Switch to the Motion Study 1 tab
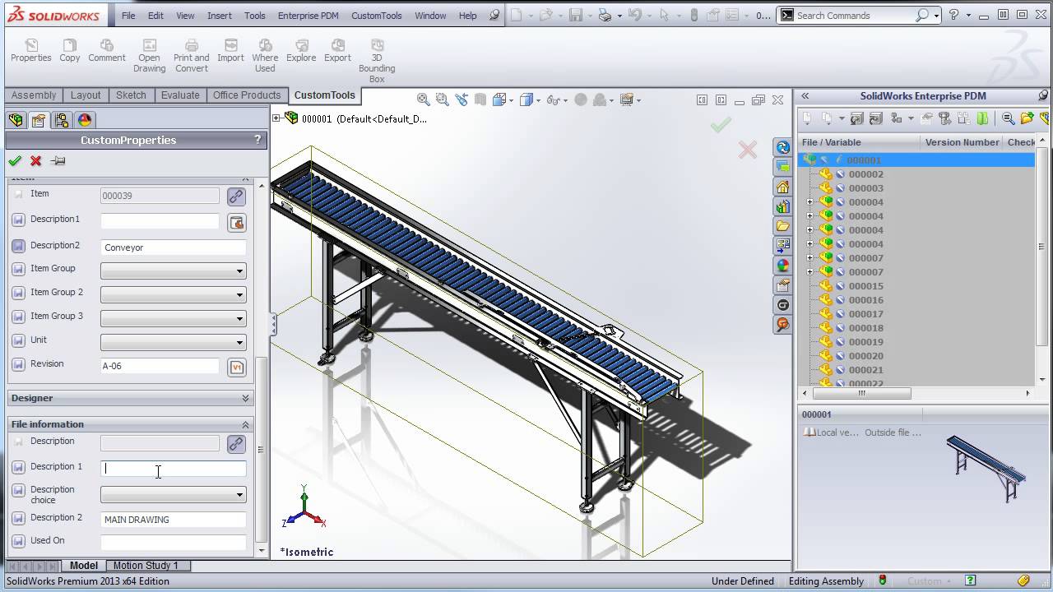This screenshot has height=592, width=1053. (146, 566)
